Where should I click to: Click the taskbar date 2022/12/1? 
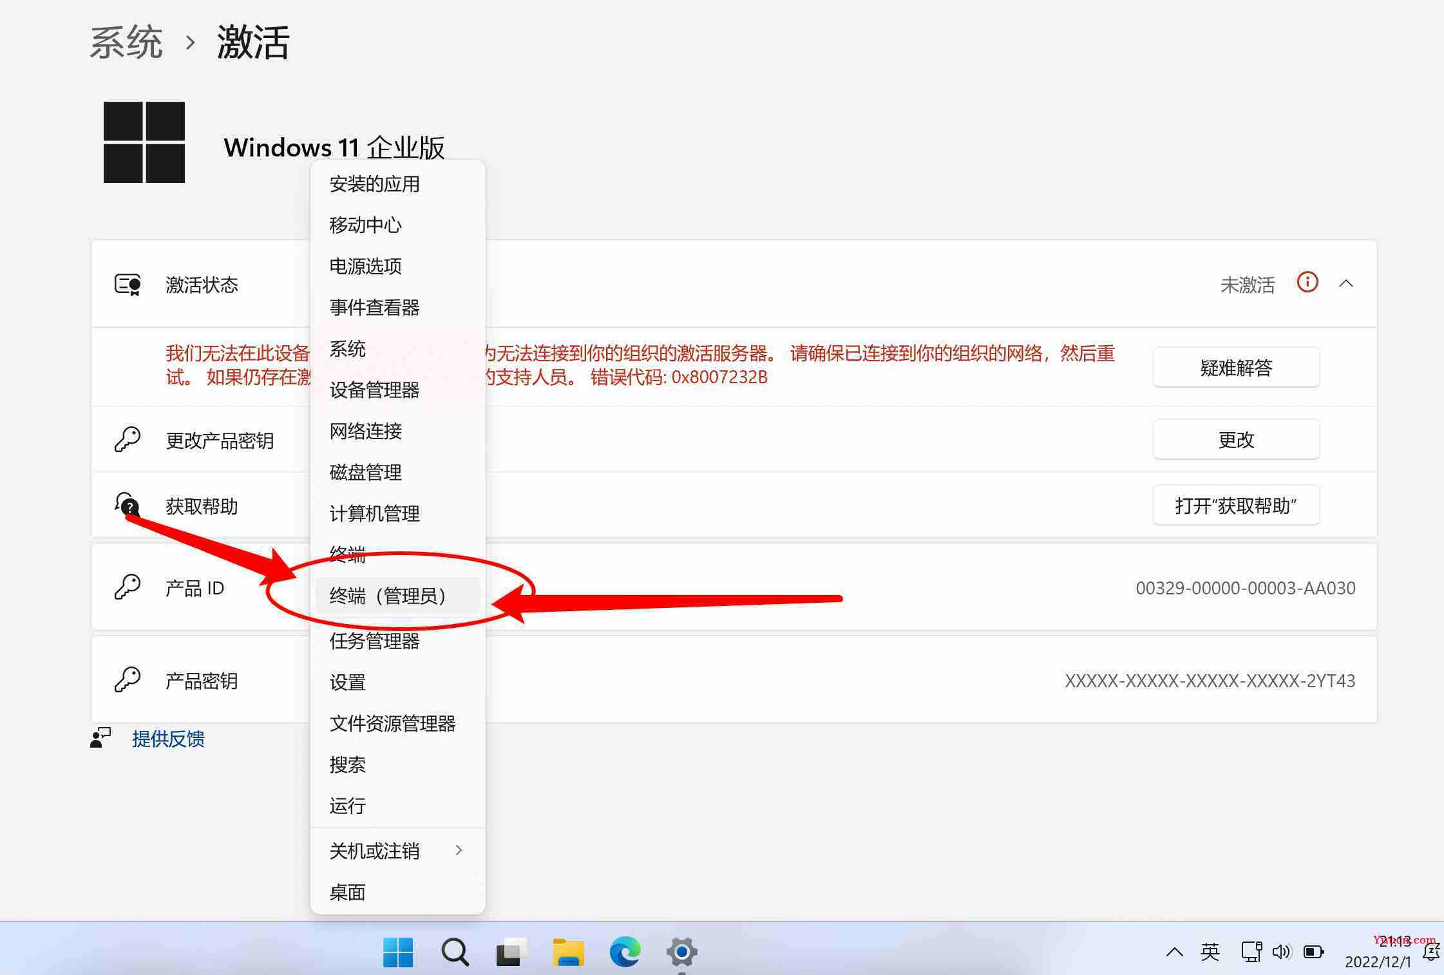(x=1378, y=962)
